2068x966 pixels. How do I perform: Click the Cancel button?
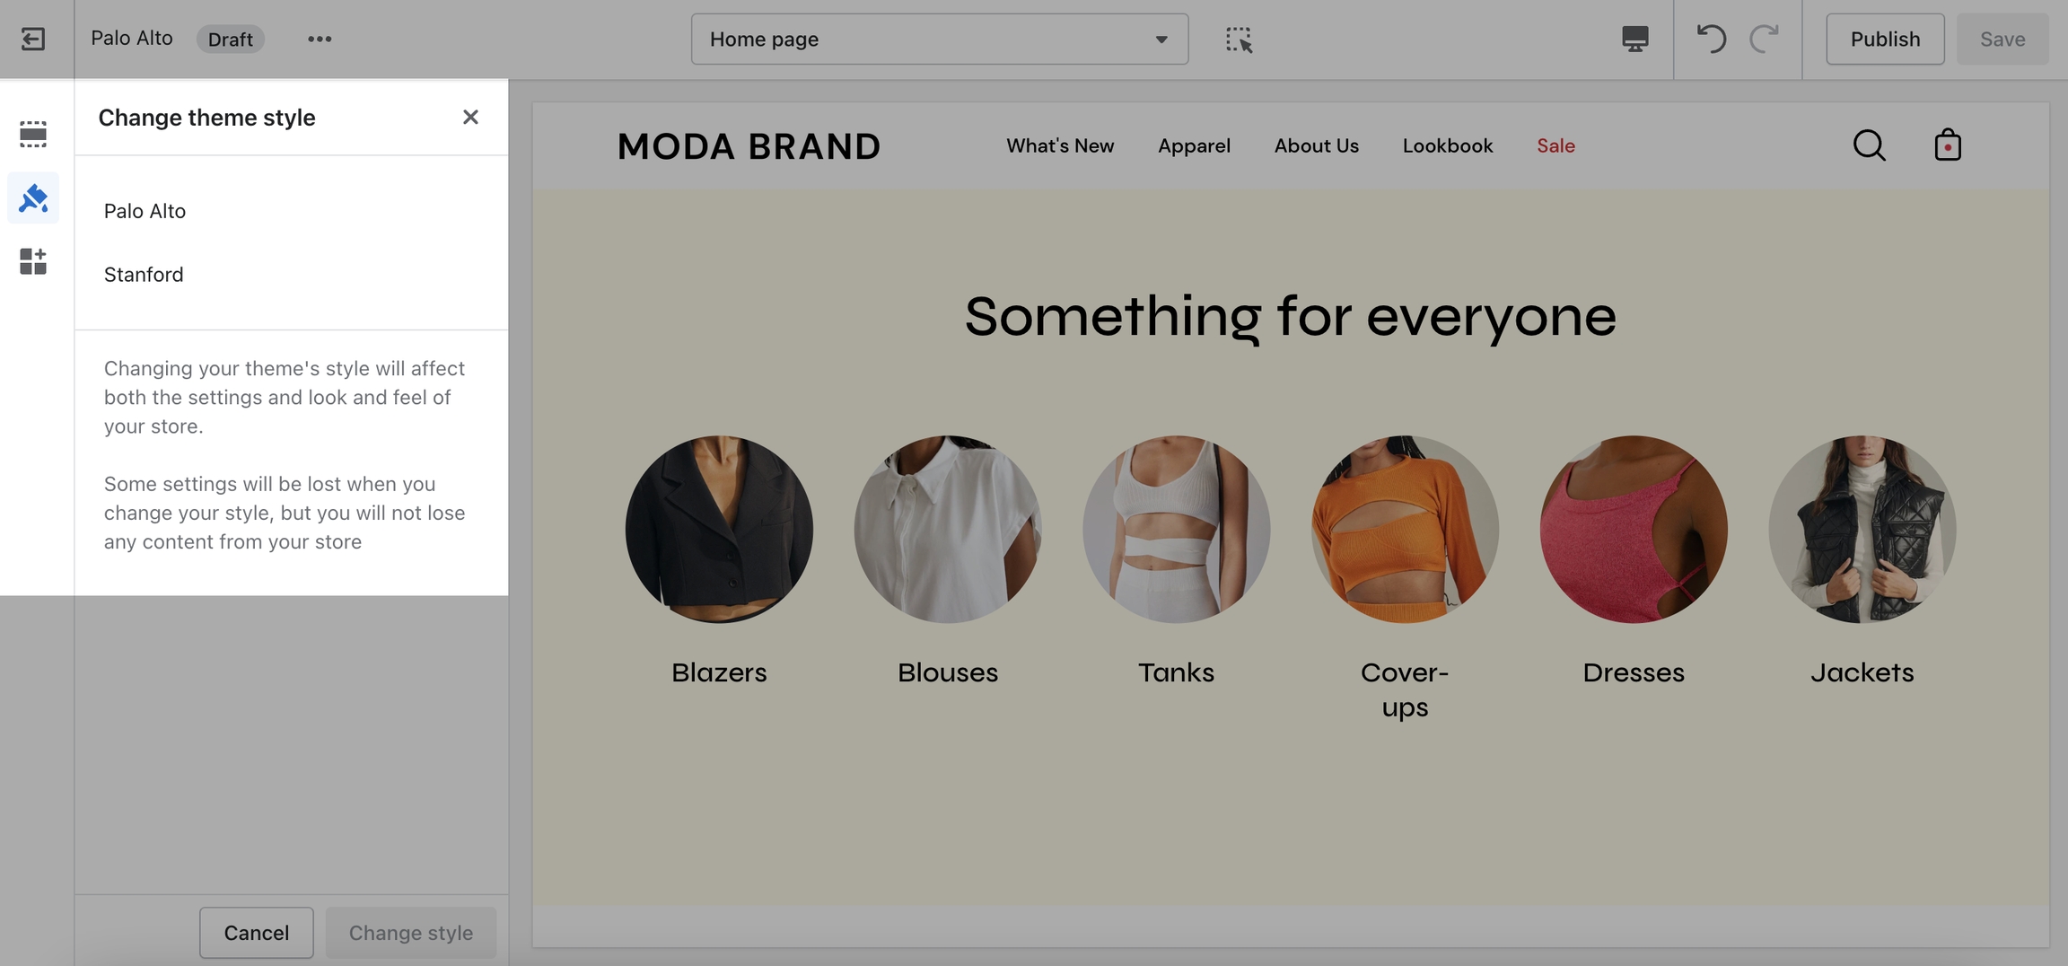click(257, 933)
